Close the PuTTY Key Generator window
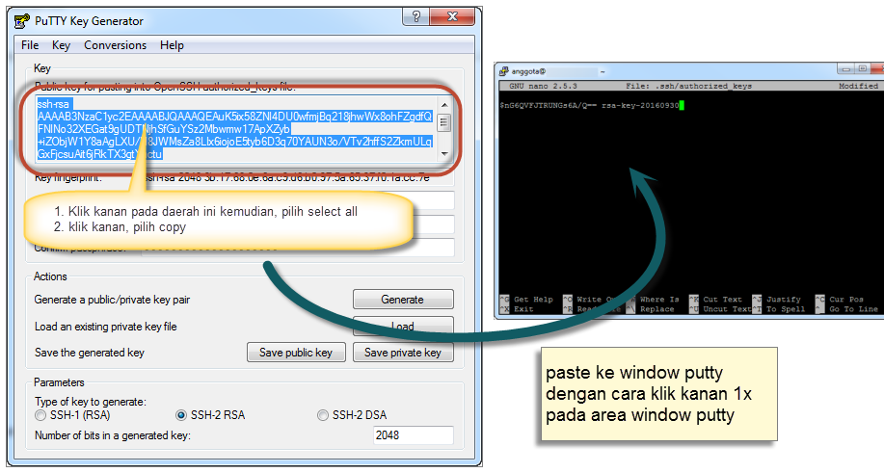This screenshot has height=473, width=884. (x=448, y=19)
